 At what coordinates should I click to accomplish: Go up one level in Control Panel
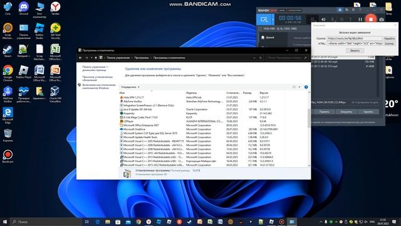[96, 58]
